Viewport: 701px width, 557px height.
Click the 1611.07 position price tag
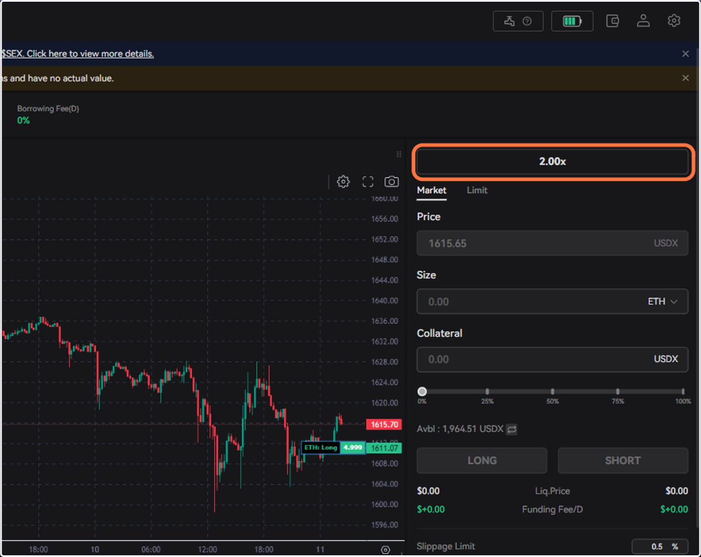pos(384,448)
